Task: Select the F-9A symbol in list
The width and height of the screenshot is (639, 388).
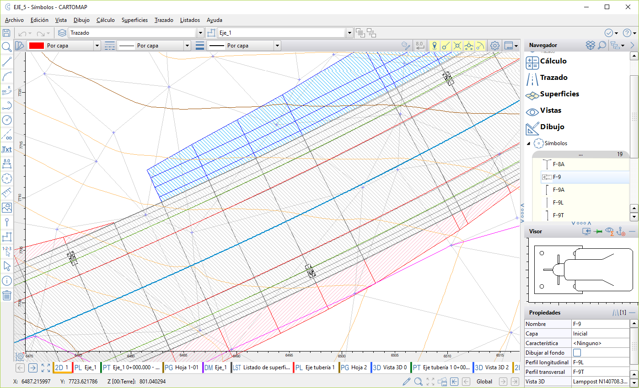Action: click(x=558, y=190)
